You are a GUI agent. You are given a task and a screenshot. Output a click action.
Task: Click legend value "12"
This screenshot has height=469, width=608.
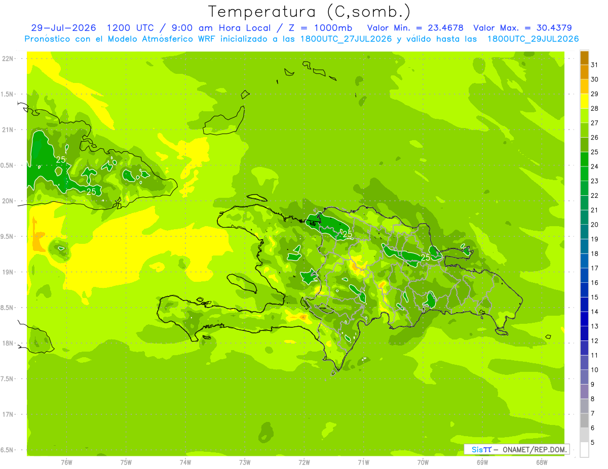point(595,341)
